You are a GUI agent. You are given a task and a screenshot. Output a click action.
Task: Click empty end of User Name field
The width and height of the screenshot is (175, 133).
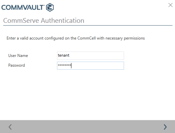click(101, 56)
